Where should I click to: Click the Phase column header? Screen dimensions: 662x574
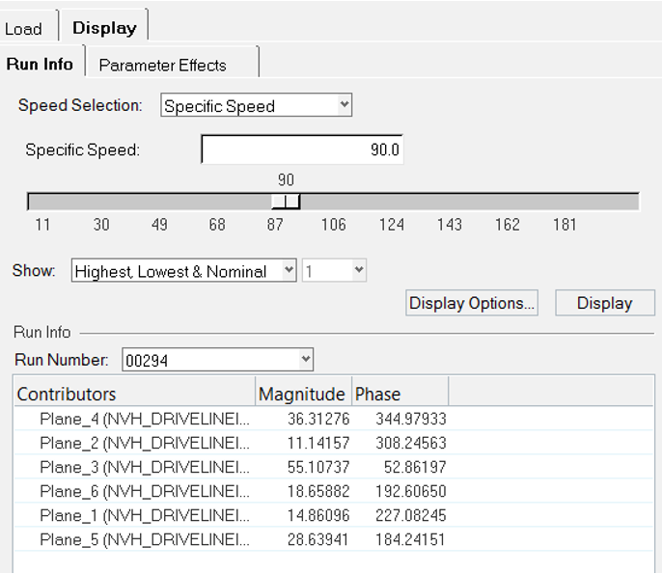[x=400, y=394]
